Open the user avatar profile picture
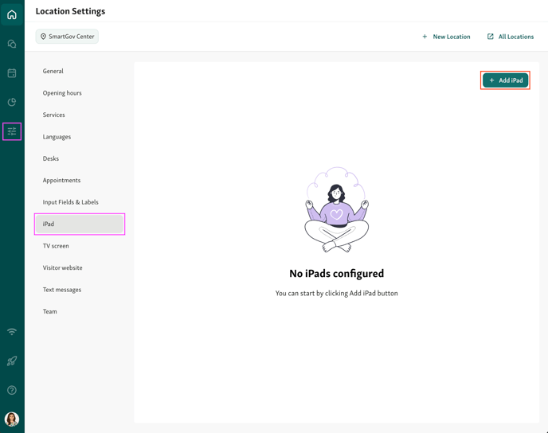548x433 pixels. coord(12,419)
